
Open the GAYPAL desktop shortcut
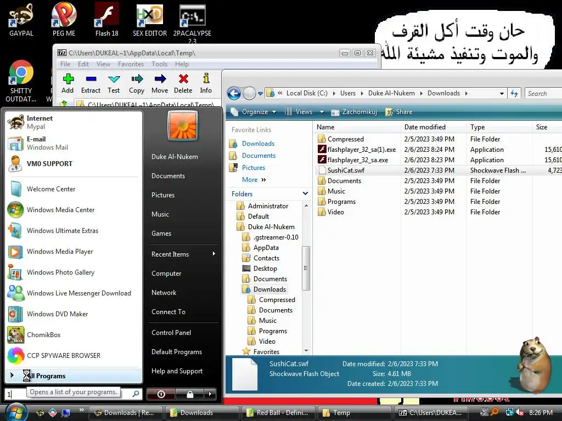pos(21,20)
